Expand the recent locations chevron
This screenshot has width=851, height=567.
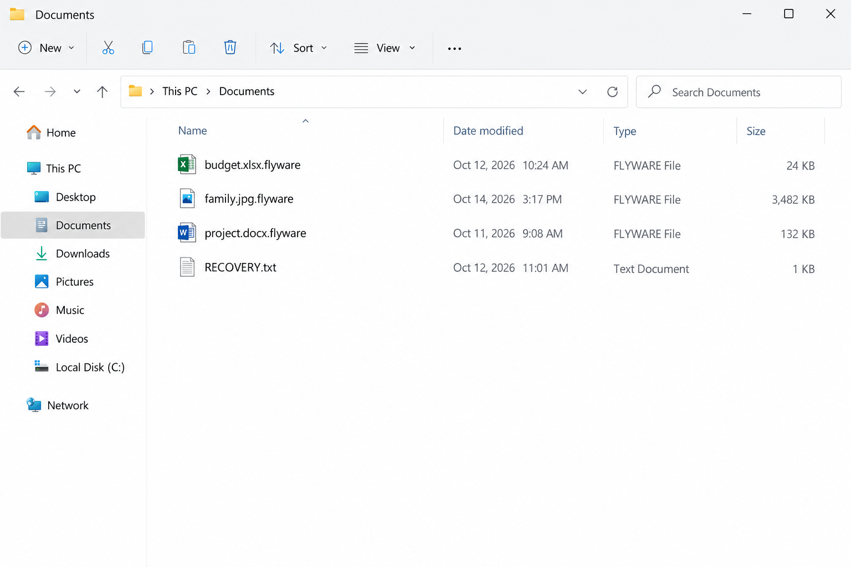click(77, 91)
